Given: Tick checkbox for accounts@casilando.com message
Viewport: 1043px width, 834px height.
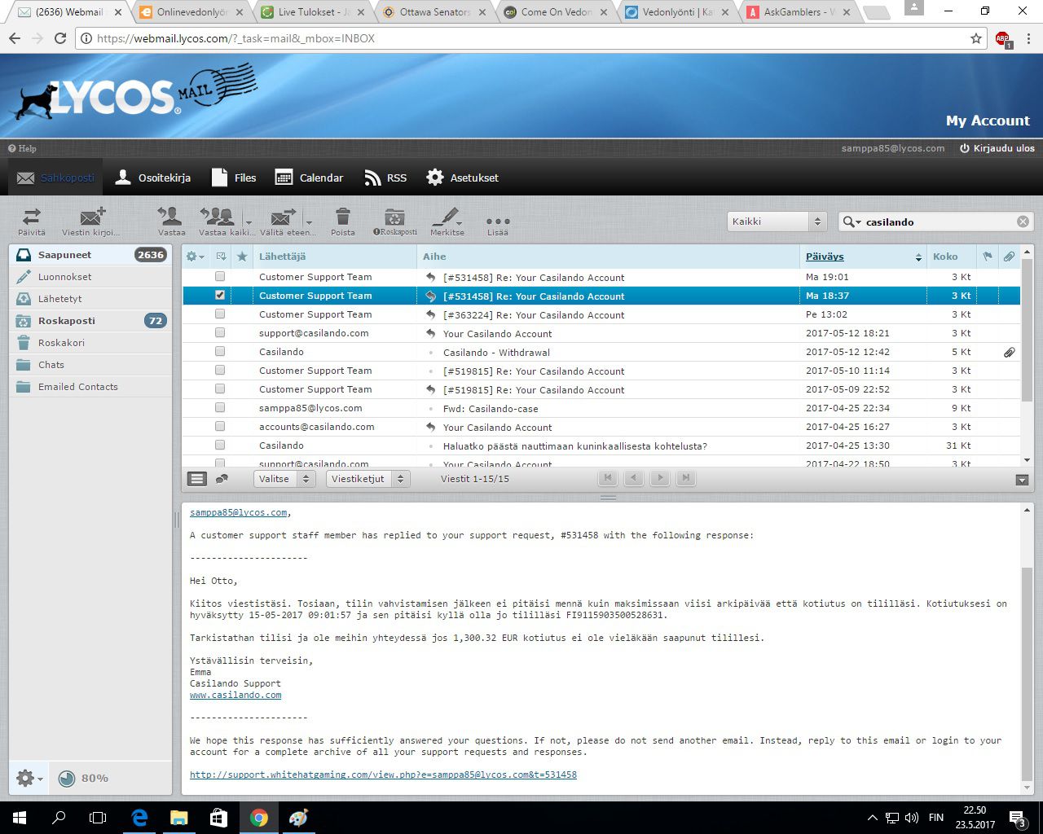Looking at the screenshot, I should (220, 427).
